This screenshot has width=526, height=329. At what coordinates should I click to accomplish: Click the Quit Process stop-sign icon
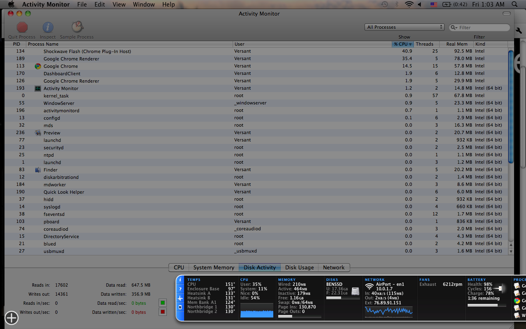coord(22,28)
